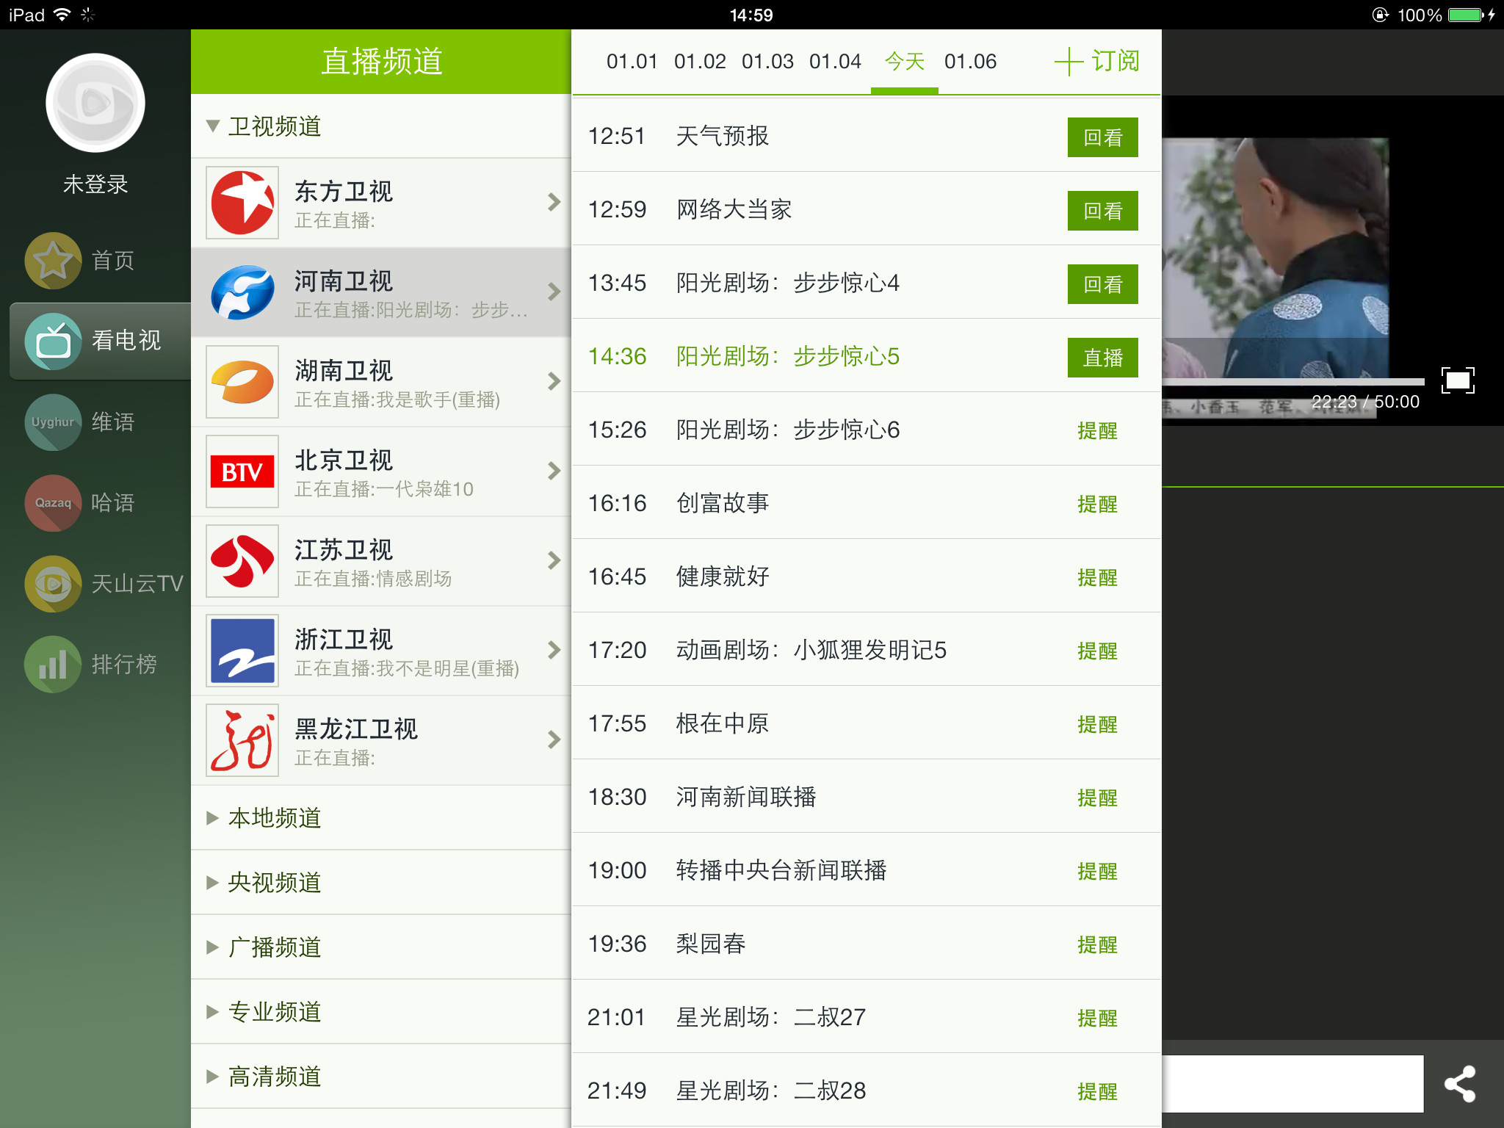The height and width of the screenshot is (1128, 1504).
Task: Select program 阳光剧场:步步惊心5 title
Action: (x=788, y=357)
